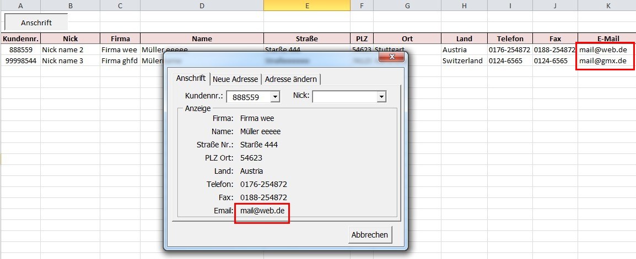The width and height of the screenshot is (636, 259).
Task: Select column D header
Action: point(202,5)
